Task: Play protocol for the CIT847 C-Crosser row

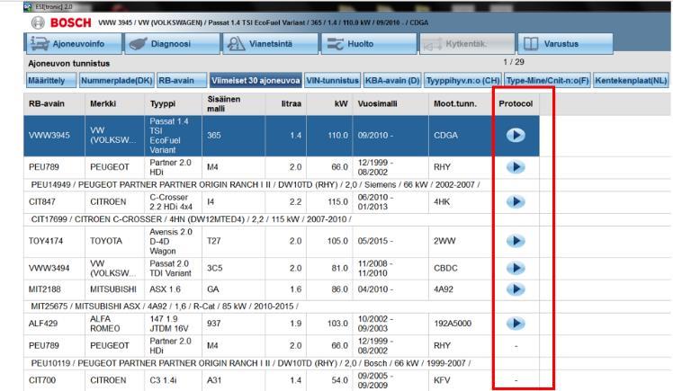Action: [x=516, y=201]
